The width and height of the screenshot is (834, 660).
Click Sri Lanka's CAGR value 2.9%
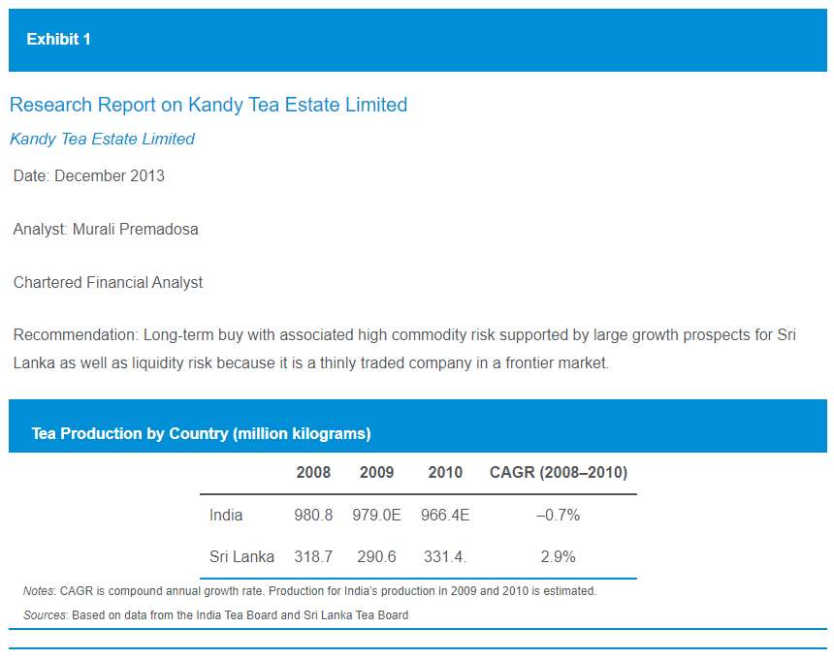click(558, 556)
